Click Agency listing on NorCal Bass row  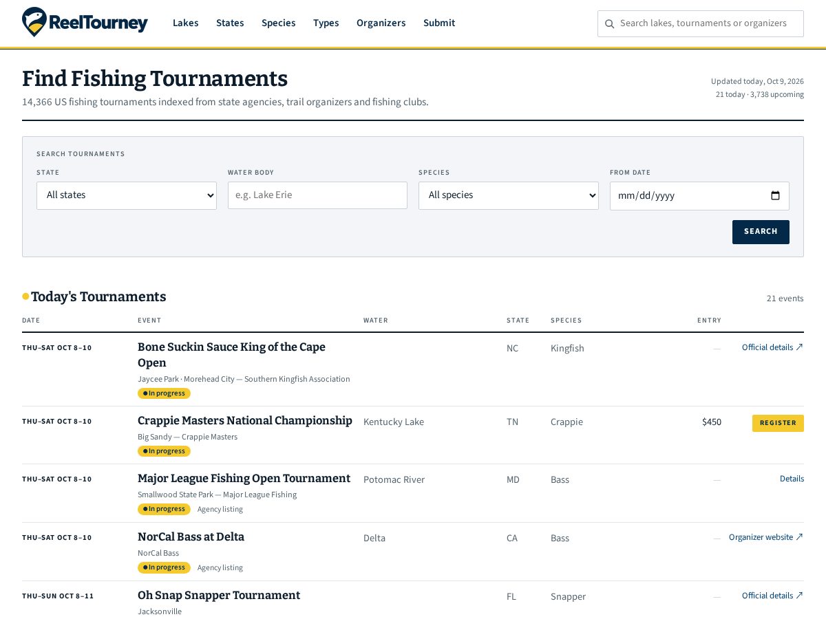click(220, 567)
